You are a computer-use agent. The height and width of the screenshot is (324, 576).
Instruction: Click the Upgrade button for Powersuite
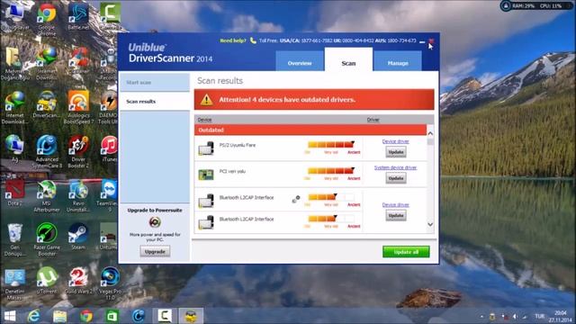[x=155, y=252]
